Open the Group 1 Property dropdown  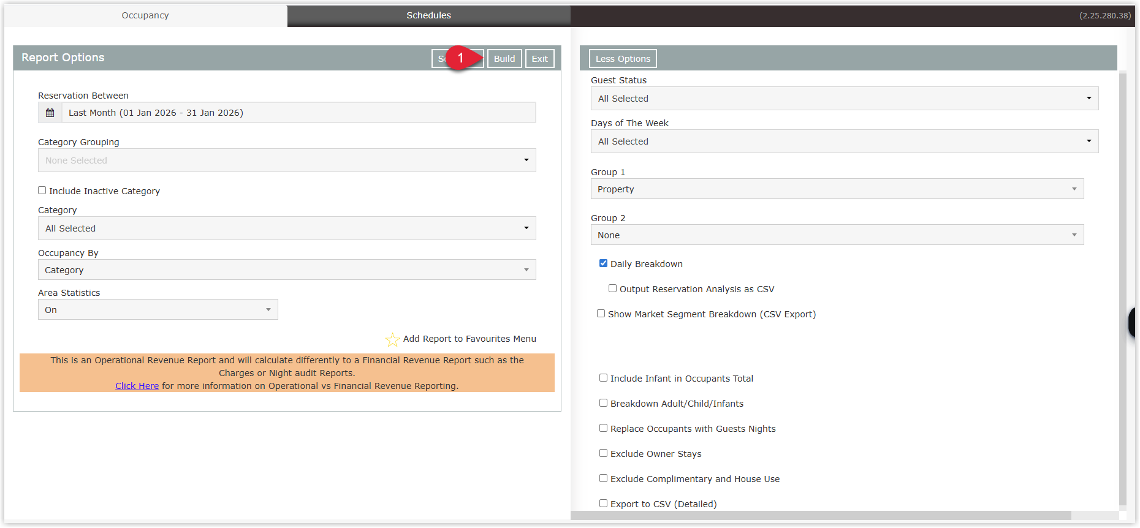837,189
